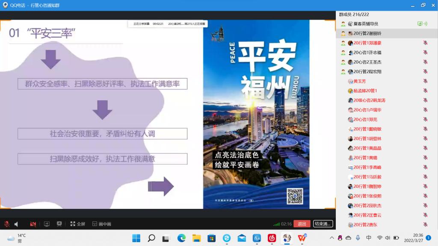Viewport: 438px width, 246px height.
Task: Click the 中 input method indicator
Action: [x=369, y=238]
